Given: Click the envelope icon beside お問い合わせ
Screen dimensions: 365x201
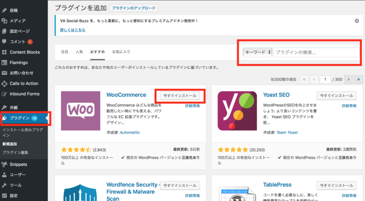Looking at the screenshot, I should [x=4, y=73].
